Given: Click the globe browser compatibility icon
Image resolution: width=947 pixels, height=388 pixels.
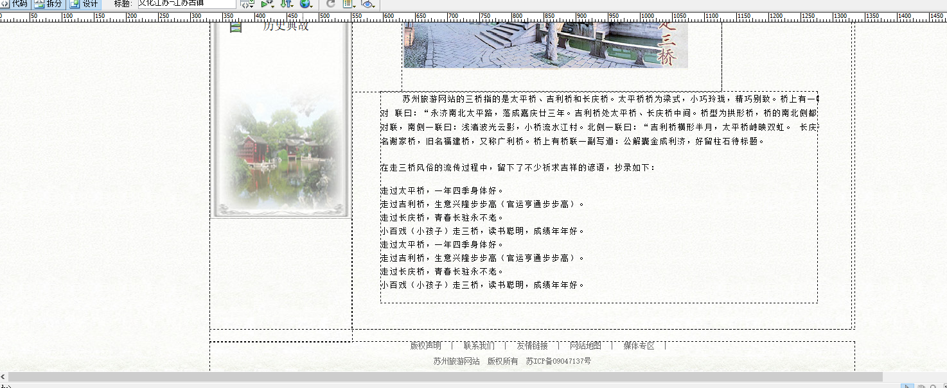Looking at the screenshot, I should pyautogui.click(x=306, y=4).
